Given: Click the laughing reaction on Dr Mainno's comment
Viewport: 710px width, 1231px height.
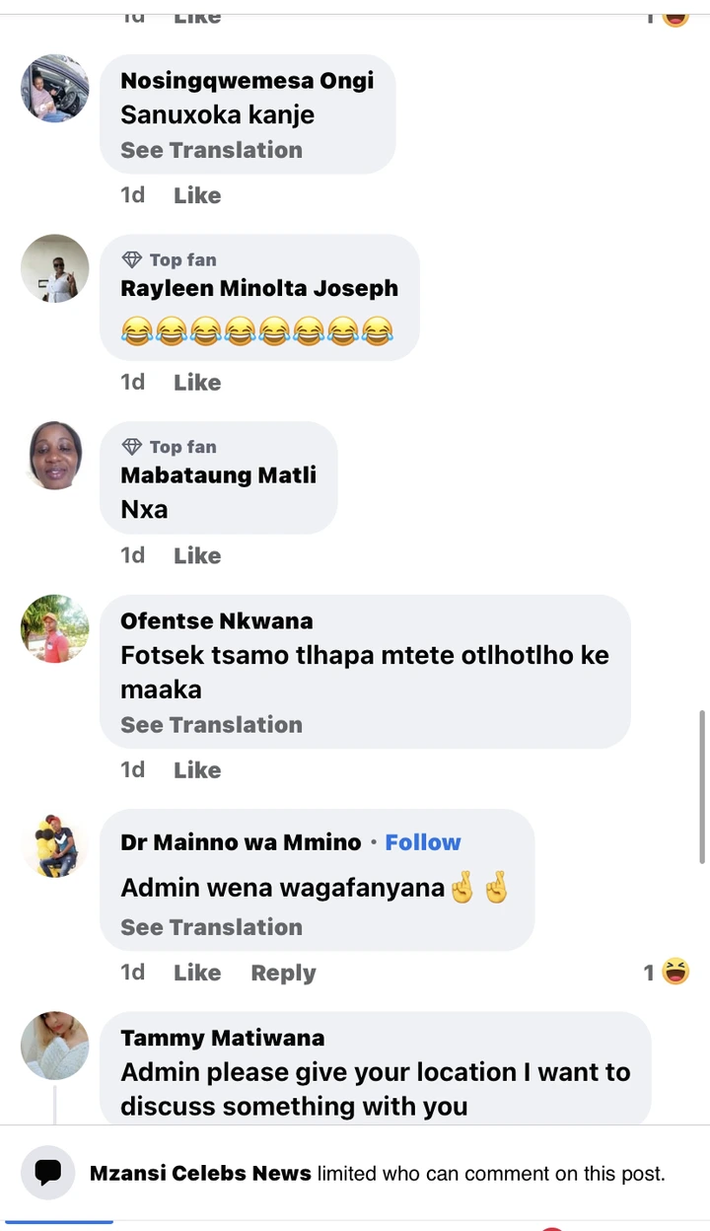Looking at the screenshot, I should click(675, 972).
